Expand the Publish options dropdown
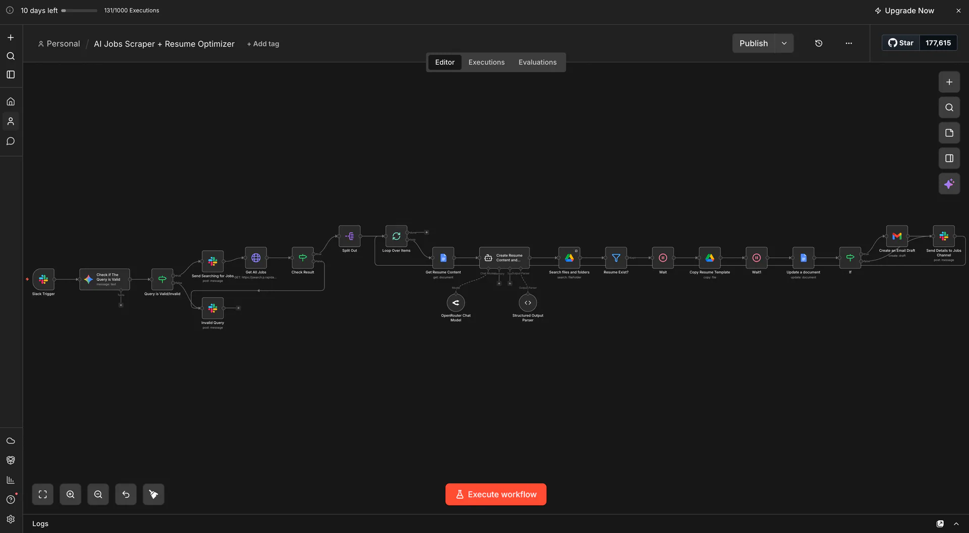Image resolution: width=969 pixels, height=533 pixels. [x=784, y=43]
